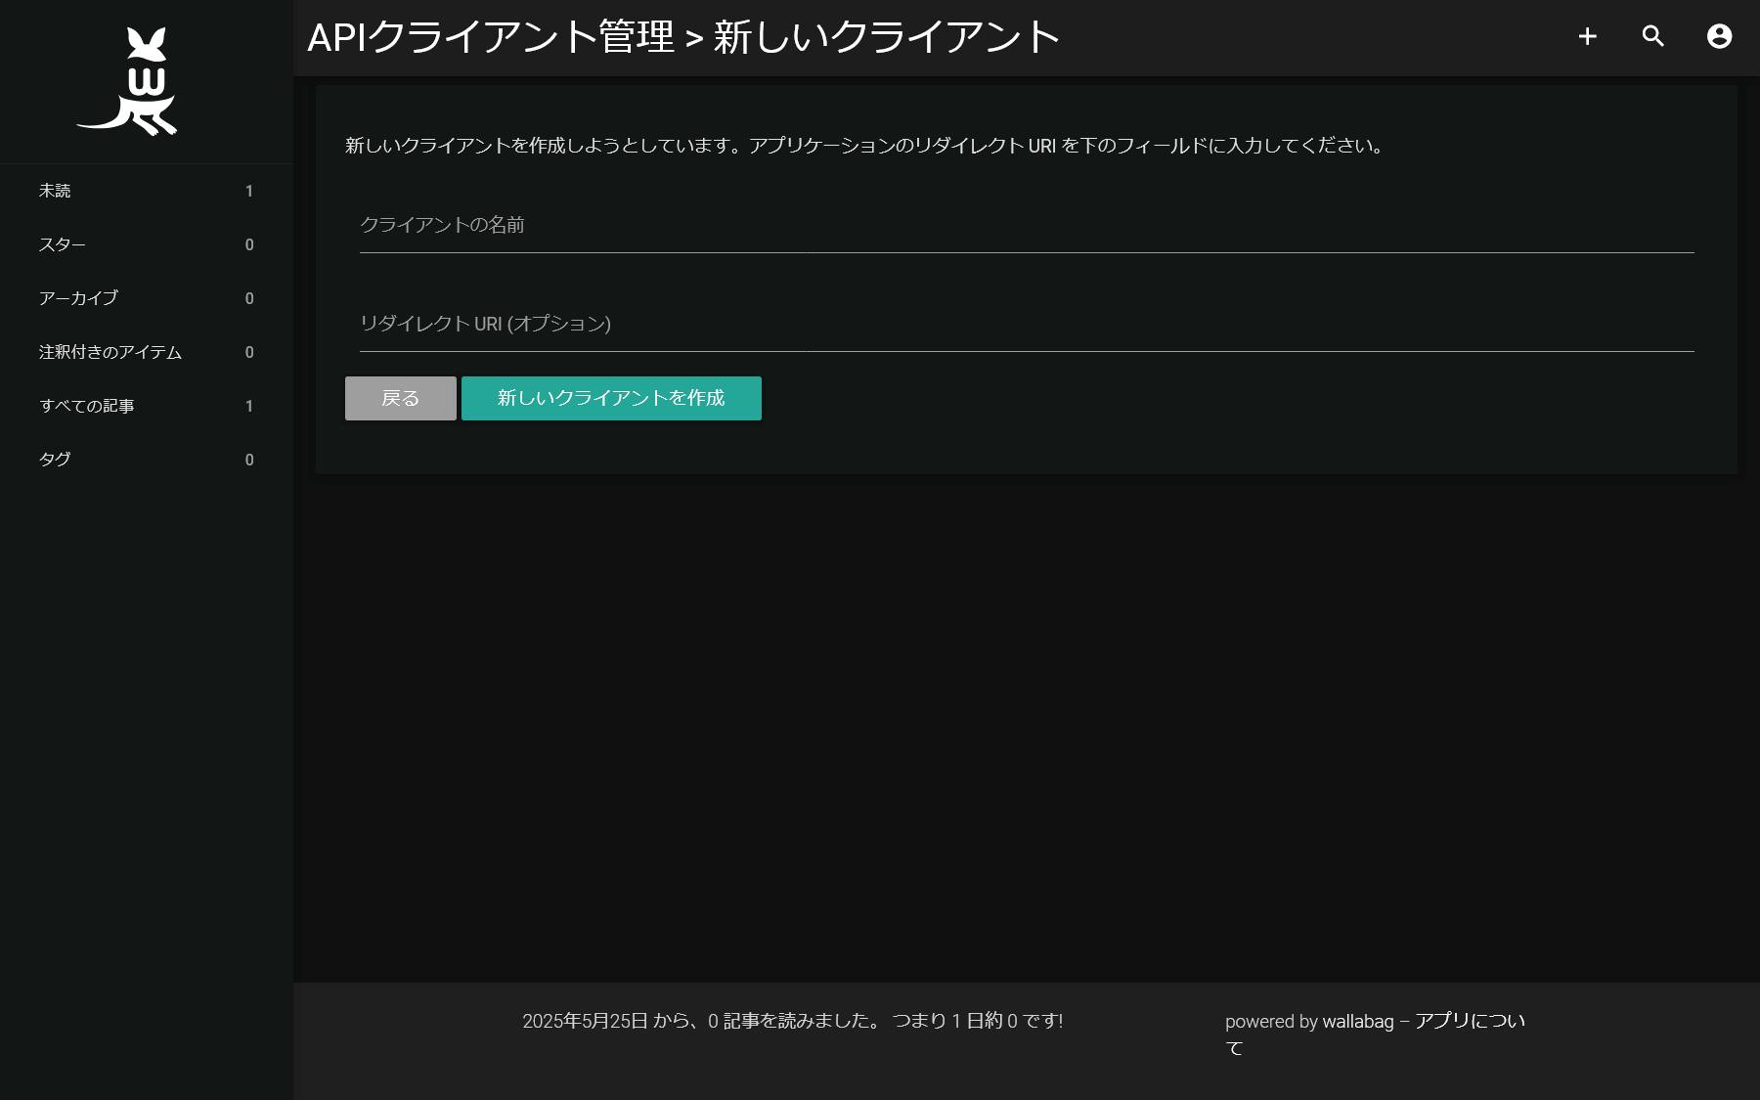Open the タグ page
The image size is (1760, 1100).
[x=55, y=460]
